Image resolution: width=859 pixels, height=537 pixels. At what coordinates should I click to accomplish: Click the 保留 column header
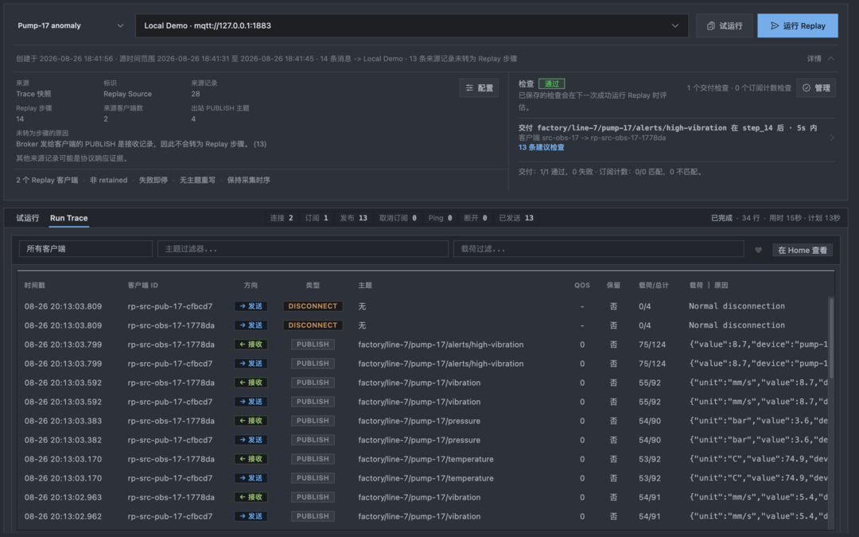pos(613,286)
